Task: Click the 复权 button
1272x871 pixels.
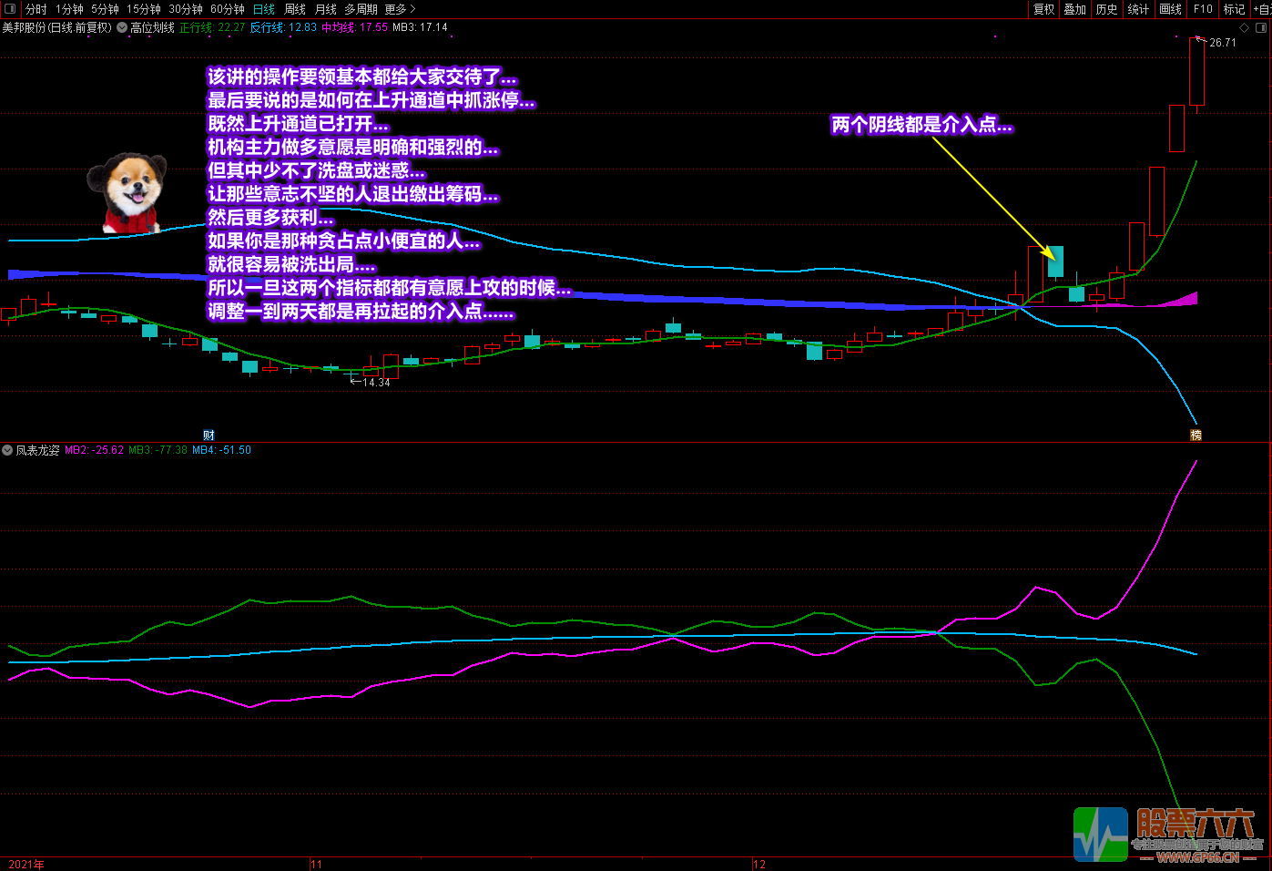Action: tap(1043, 9)
